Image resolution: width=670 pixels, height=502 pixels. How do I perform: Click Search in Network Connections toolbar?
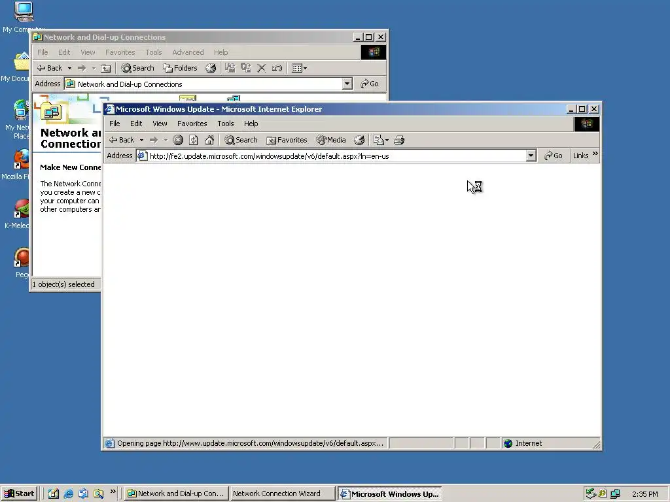pos(137,68)
